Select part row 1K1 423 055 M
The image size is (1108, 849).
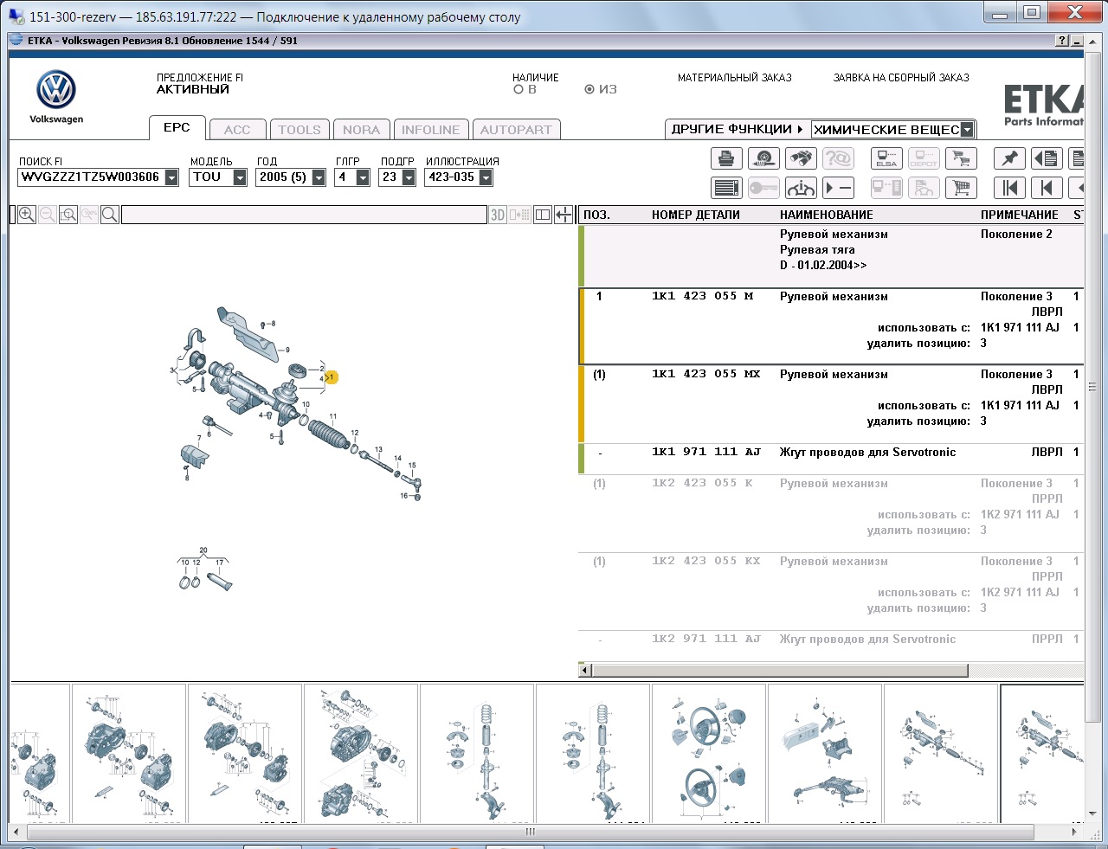coord(831,326)
